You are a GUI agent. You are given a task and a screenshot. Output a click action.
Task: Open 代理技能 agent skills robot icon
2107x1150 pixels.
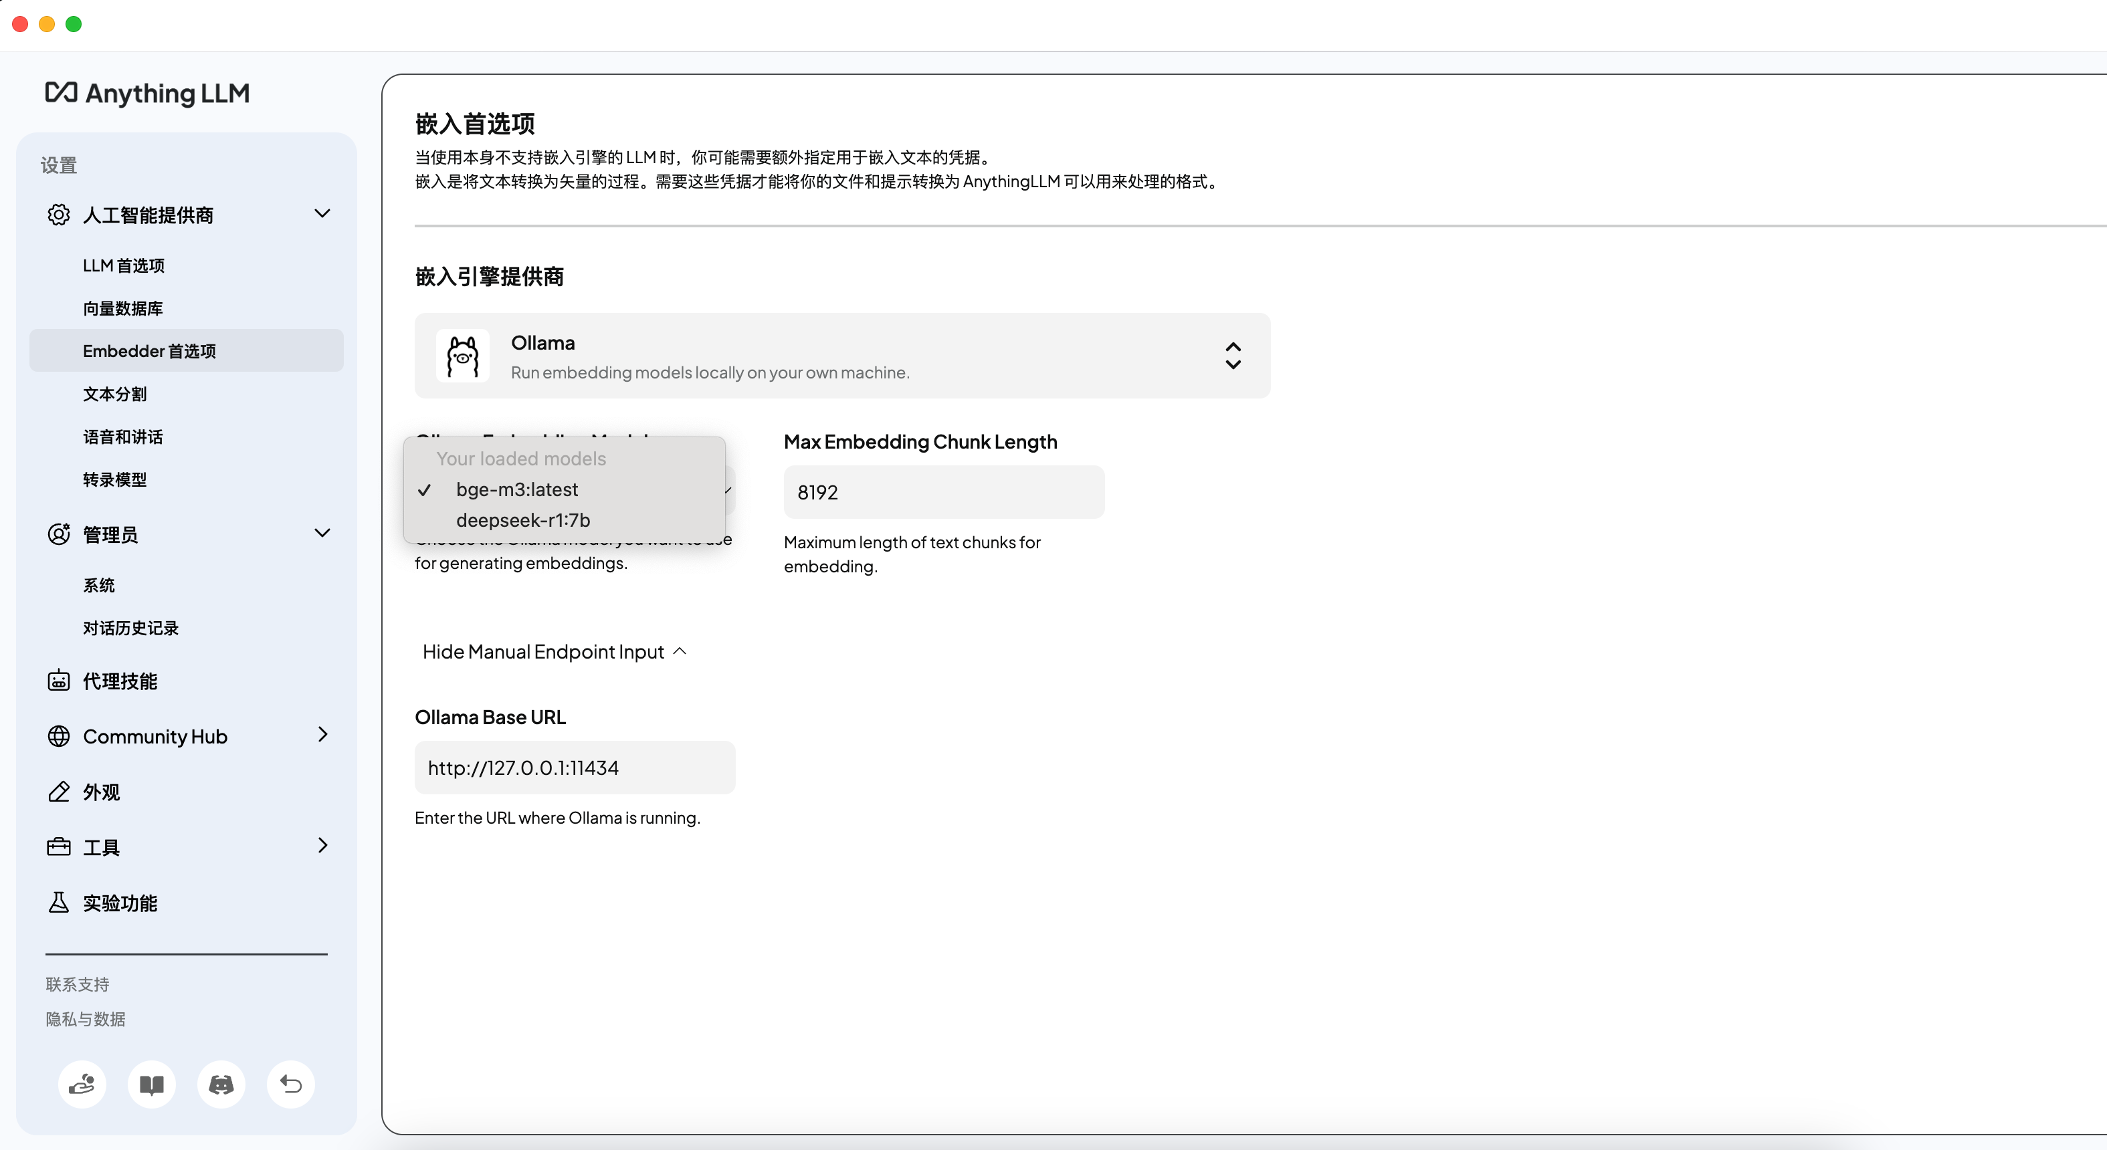[59, 681]
